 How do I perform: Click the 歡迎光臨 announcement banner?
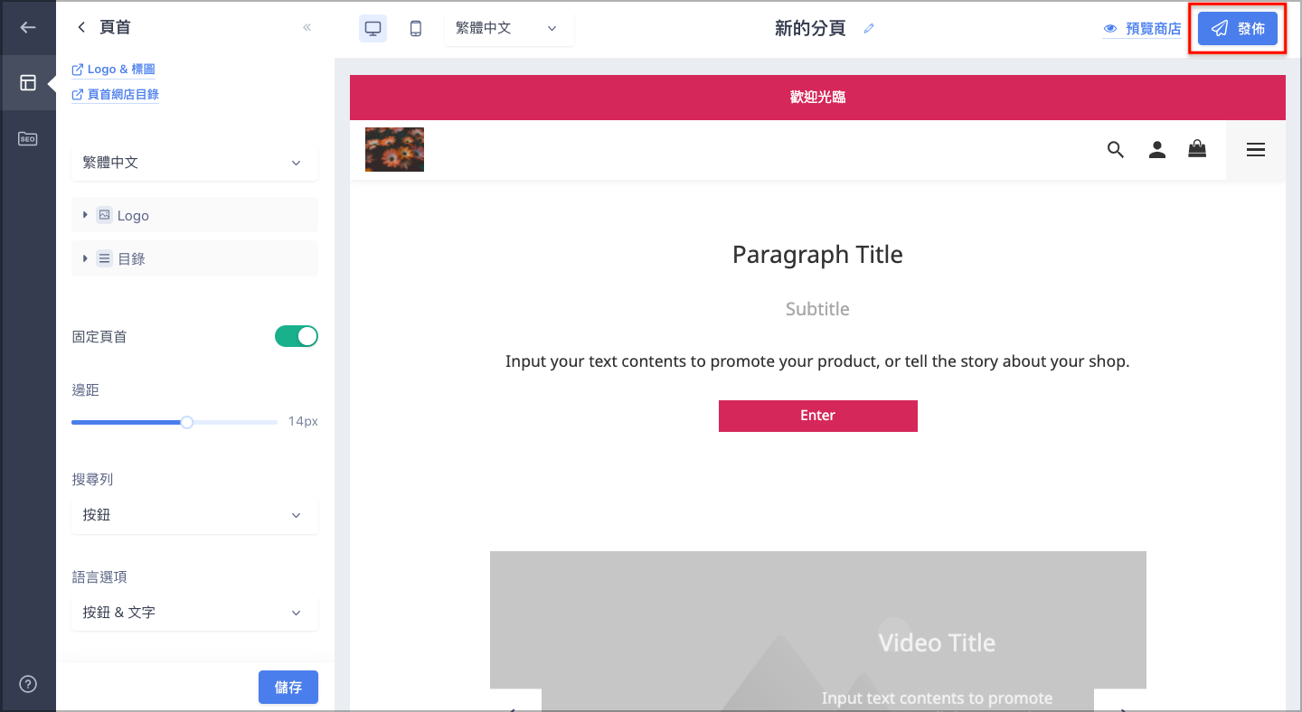pos(817,98)
